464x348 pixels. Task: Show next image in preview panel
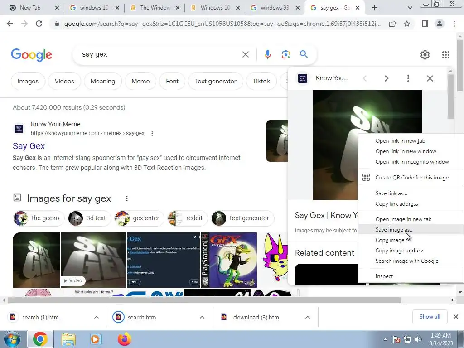tap(386, 78)
